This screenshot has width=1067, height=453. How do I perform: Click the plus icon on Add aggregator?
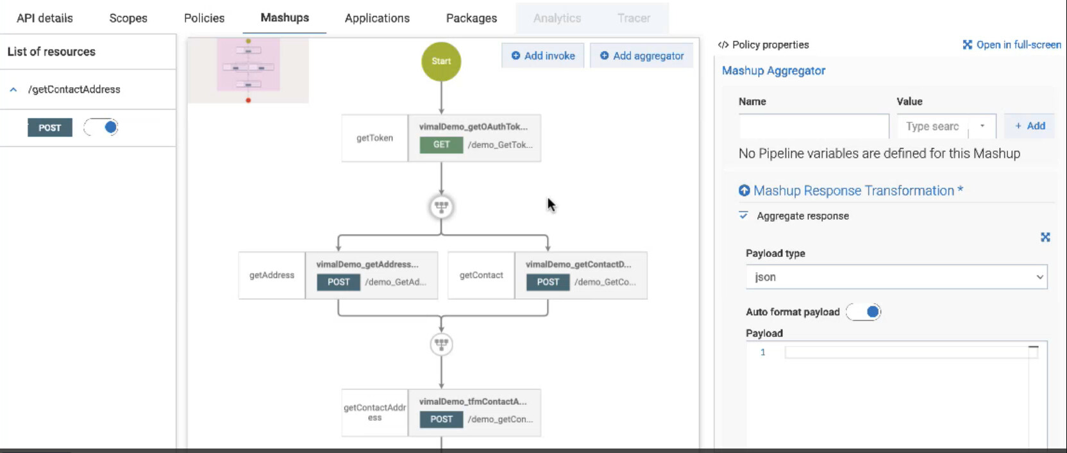pyautogui.click(x=604, y=56)
